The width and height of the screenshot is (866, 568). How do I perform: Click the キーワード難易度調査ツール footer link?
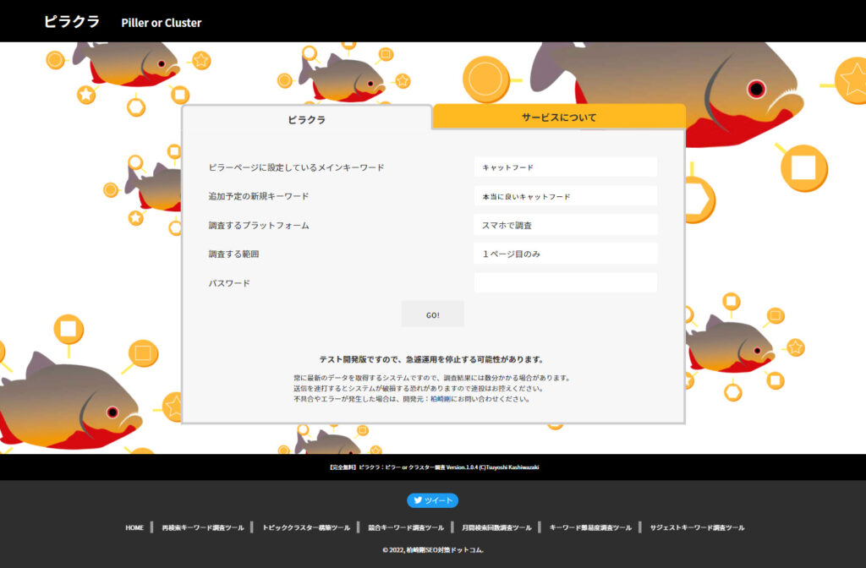click(x=590, y=527)
